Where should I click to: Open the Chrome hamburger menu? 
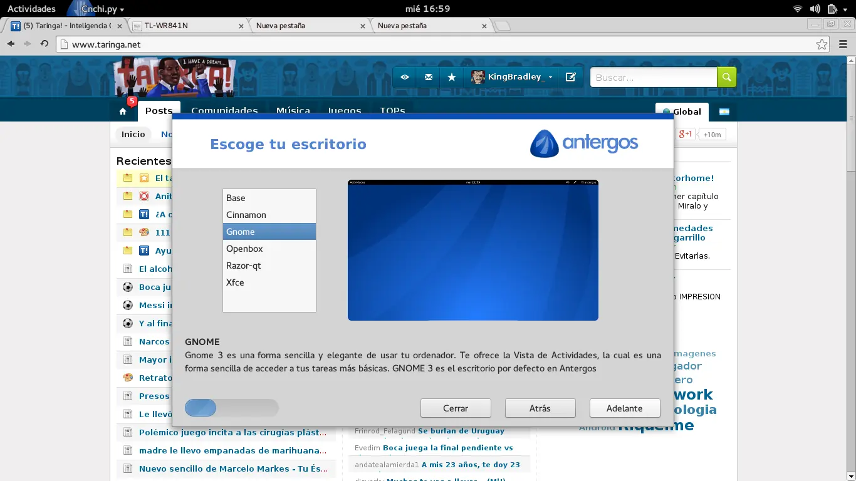coord(843,44)
